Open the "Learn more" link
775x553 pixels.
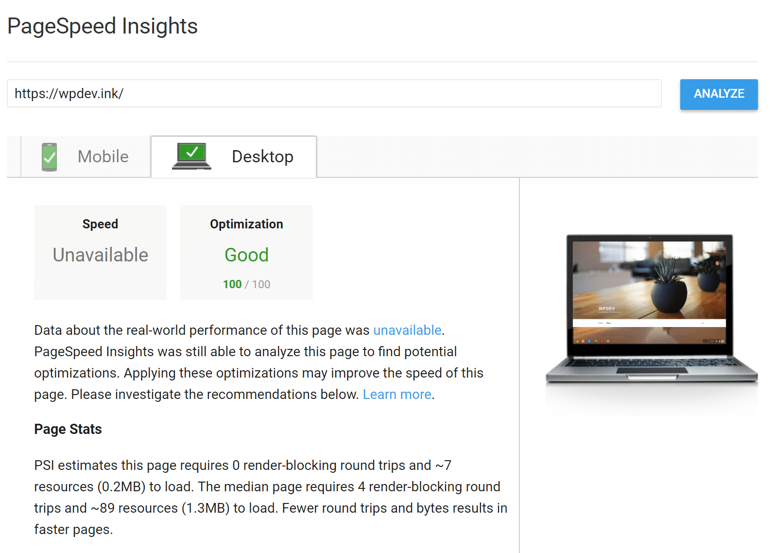[x=397, y=394]
